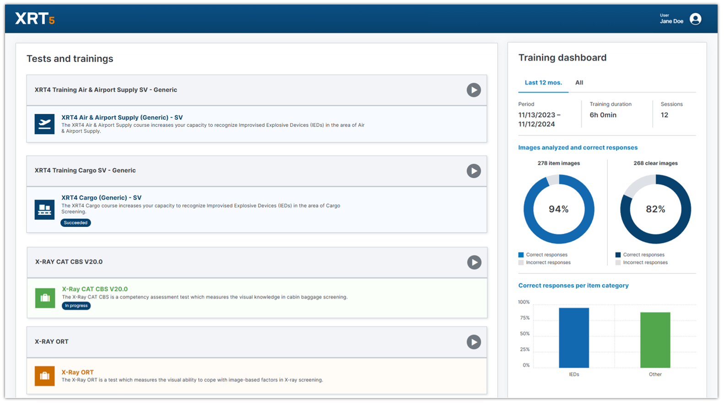Image resolution: width=724 pixels, height=404 pixels.
Task: Switch to the All tab in dashboard
Action: point(579,83)
